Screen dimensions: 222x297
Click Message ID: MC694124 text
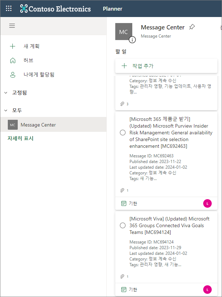click(x=151, y=242)
